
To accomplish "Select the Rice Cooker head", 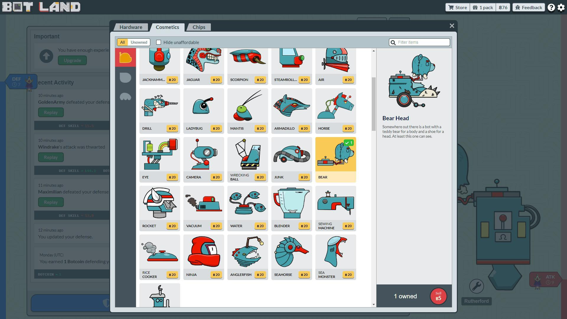I will pyautogui.click(x=159, y=257).
